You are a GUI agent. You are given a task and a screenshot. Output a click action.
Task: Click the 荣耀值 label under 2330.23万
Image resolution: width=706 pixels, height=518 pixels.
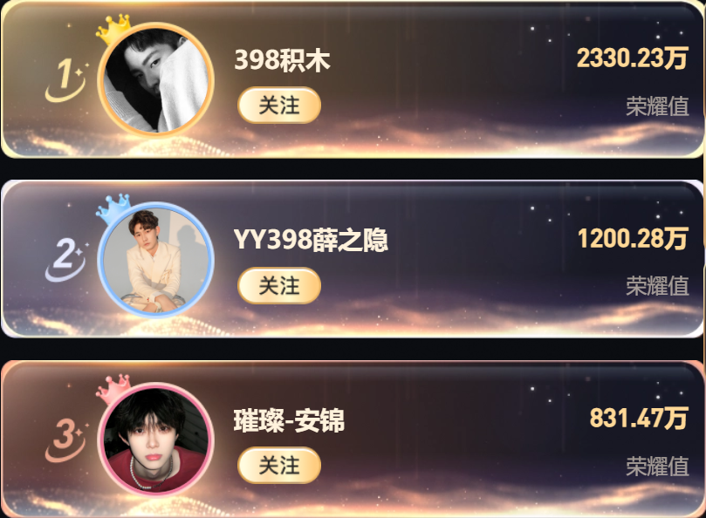[x=657, y=106]
